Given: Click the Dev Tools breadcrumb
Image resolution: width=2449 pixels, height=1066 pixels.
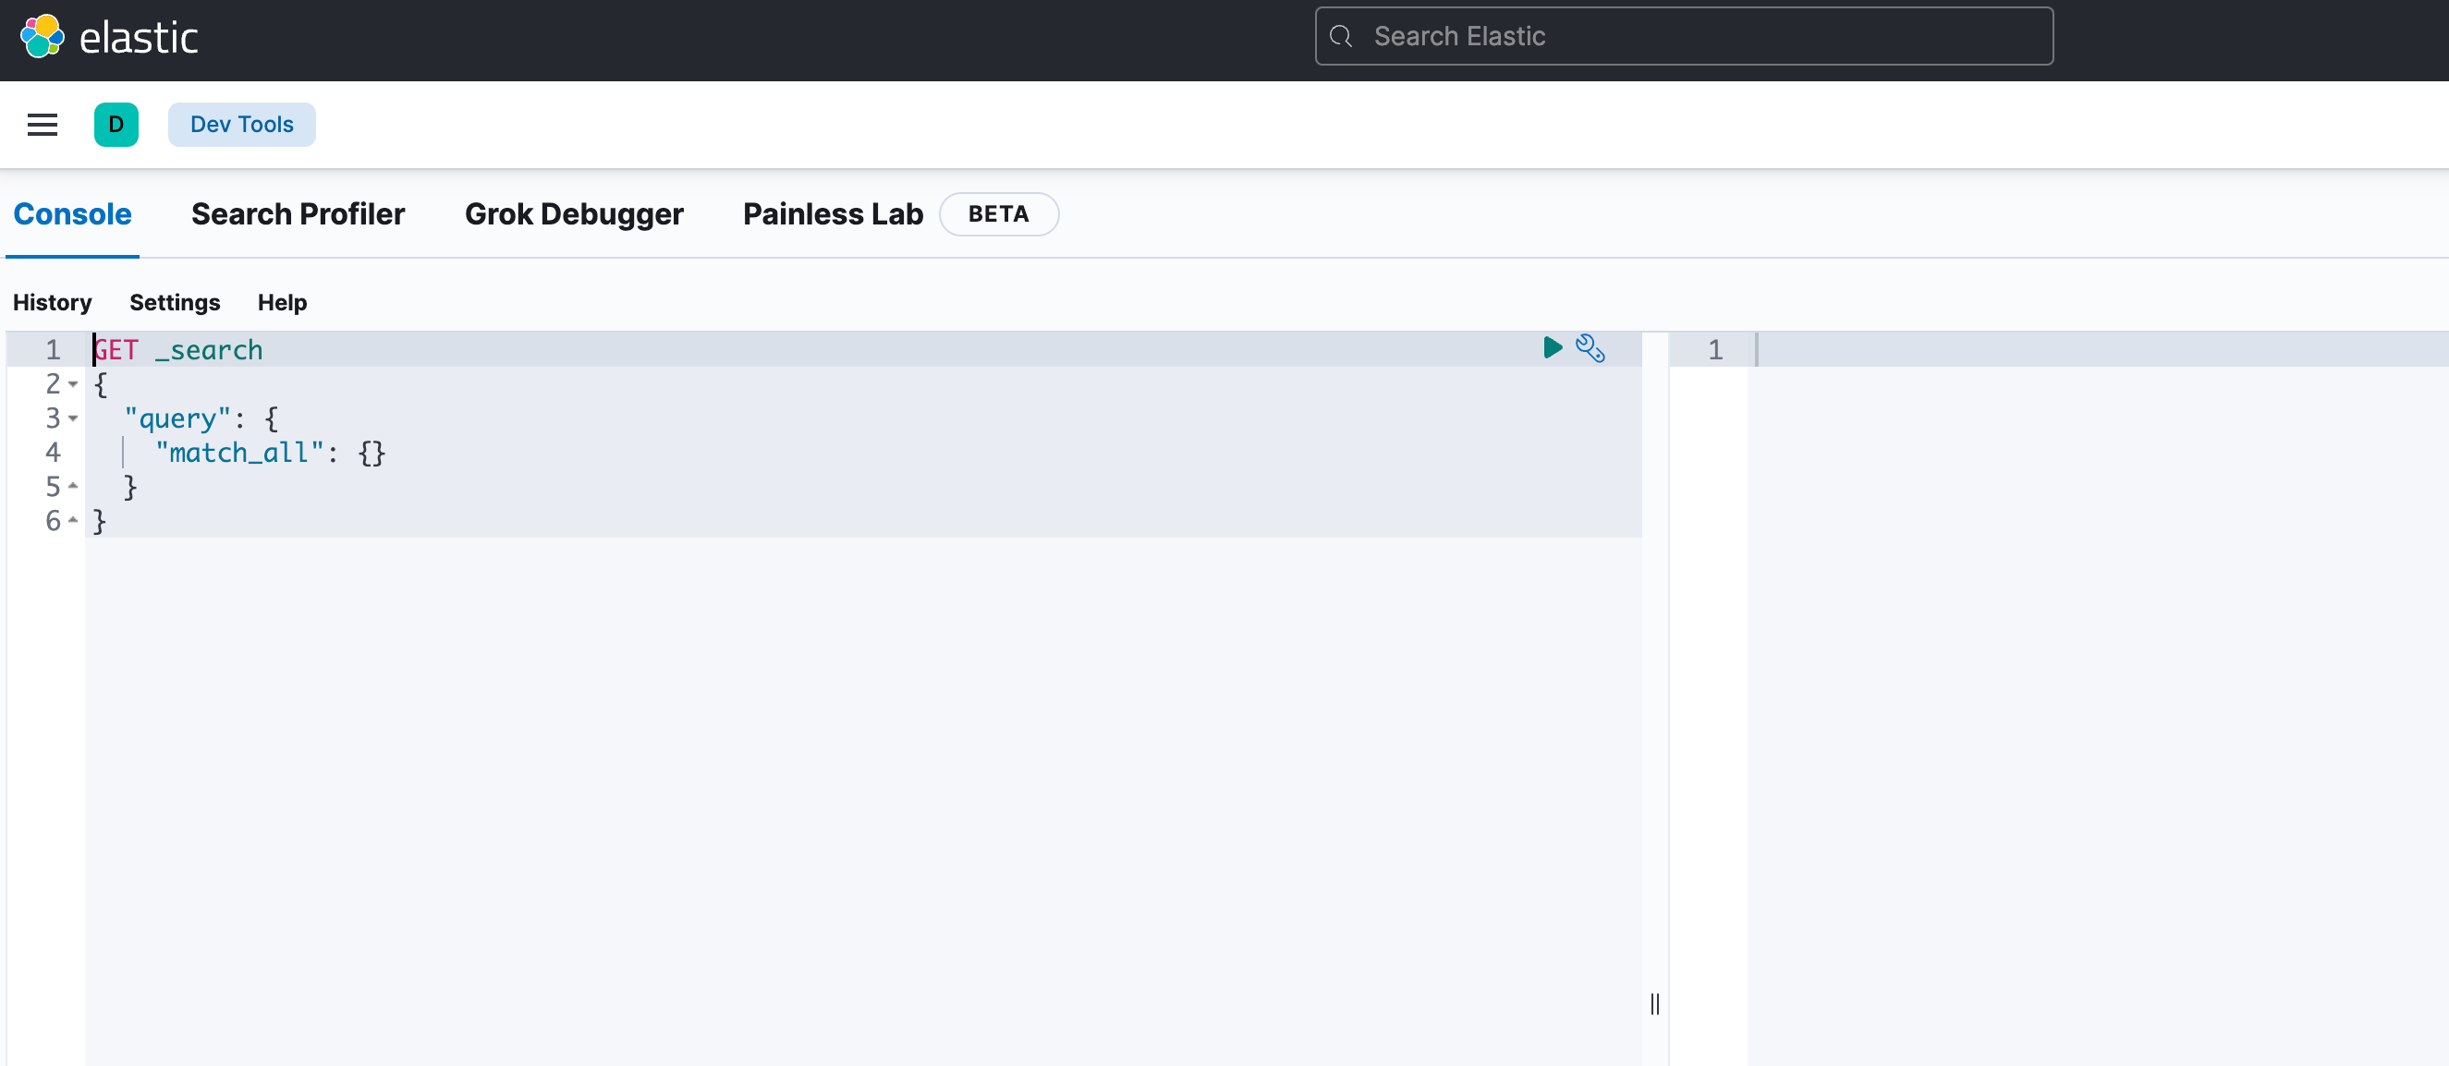Looking at the screenshot, I should 241,125.
